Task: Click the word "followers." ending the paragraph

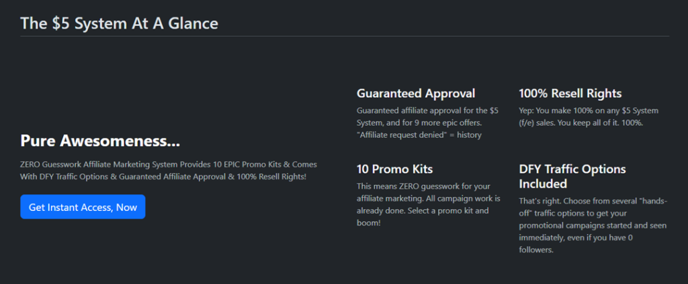Action: click(536, 250)
